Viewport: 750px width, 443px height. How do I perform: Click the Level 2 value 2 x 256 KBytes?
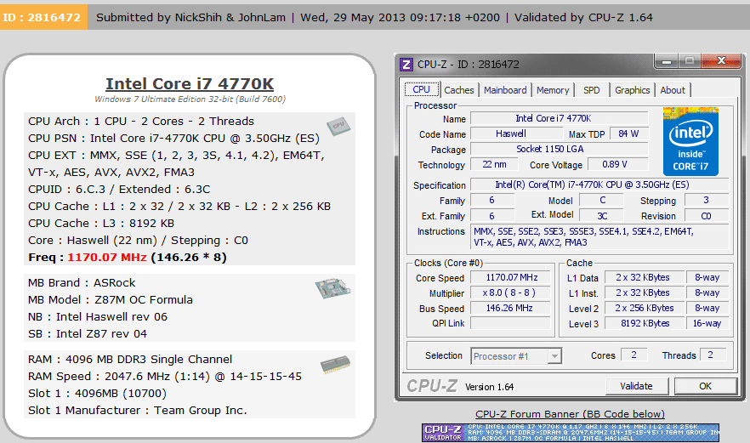tap(644, 308)
